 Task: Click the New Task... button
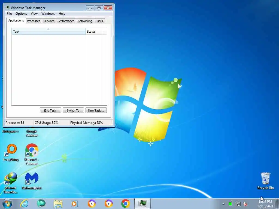[x=96, y=110]
